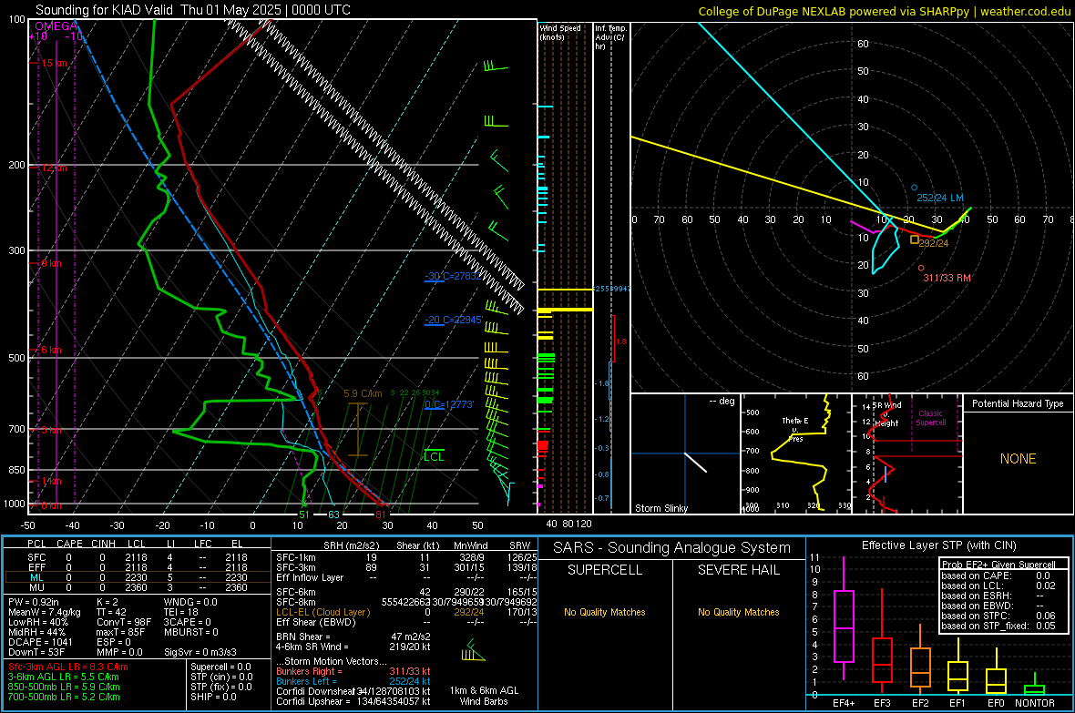Click the green LCL label on skew-T
1075x713 pixels.
pos(434,456)
